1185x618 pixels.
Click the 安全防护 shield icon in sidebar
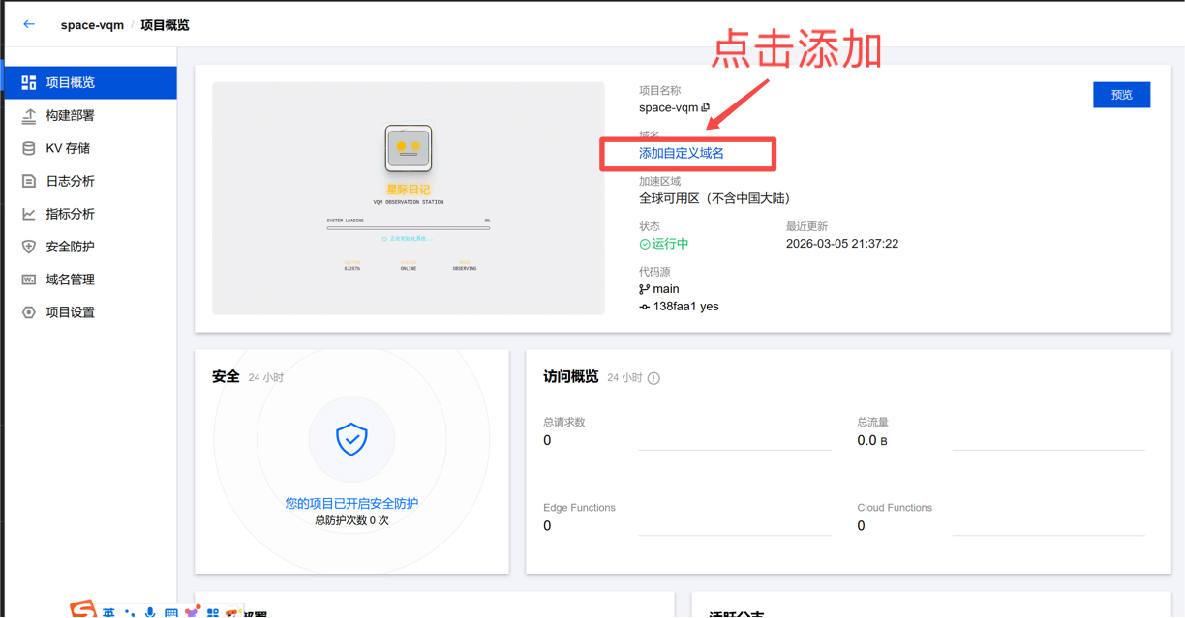(x=29, y=247)
